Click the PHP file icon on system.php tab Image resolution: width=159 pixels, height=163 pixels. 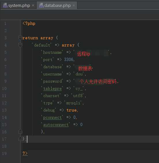[5, 5]
